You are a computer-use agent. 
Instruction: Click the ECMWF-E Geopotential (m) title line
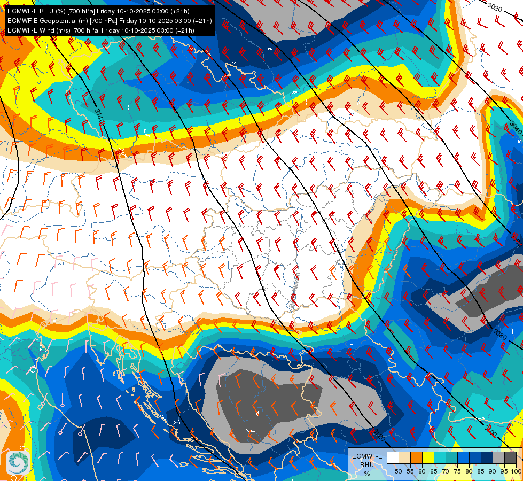(110, 21)
